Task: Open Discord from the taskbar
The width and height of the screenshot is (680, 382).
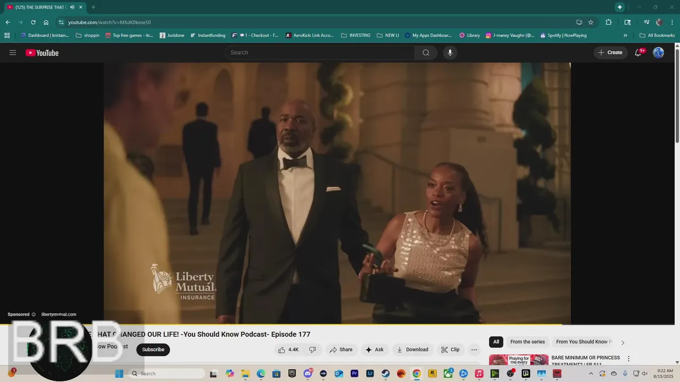Action: (x=308, y=374)
